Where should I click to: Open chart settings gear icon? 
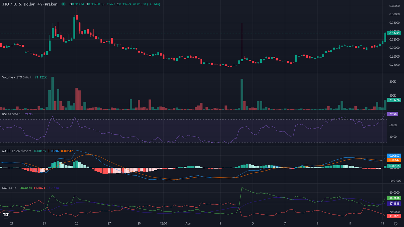pos(395,223)
